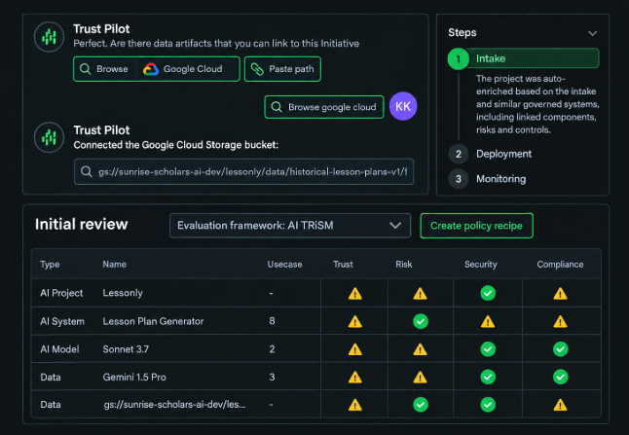This screenshot has height=435, width=629.
Task: Click Lessonly Security green check icon
Action: click(x=488, y=293)
